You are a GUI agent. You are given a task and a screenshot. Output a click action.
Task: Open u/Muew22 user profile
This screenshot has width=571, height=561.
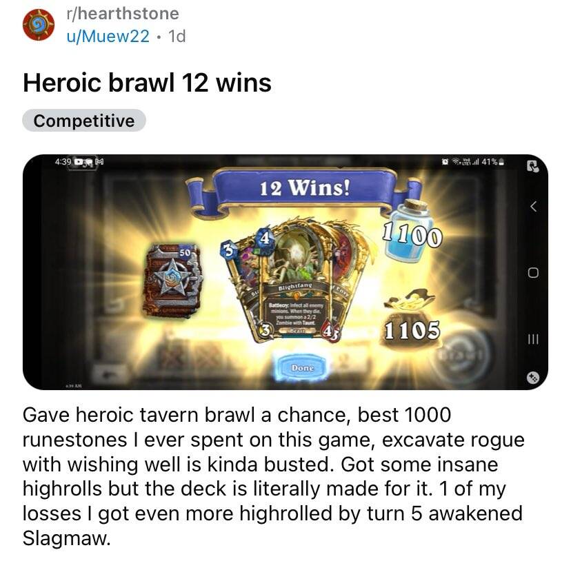tap(108, 36)
